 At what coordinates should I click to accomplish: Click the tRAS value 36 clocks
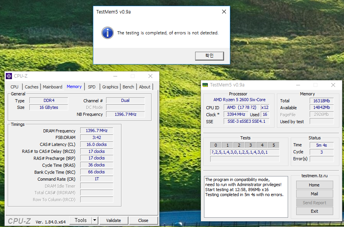click(x=96, y=165)
